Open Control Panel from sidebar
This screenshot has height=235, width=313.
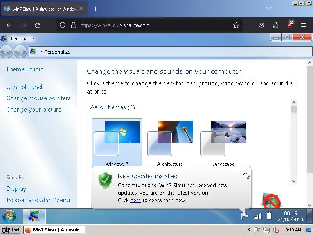coord(24,87)
